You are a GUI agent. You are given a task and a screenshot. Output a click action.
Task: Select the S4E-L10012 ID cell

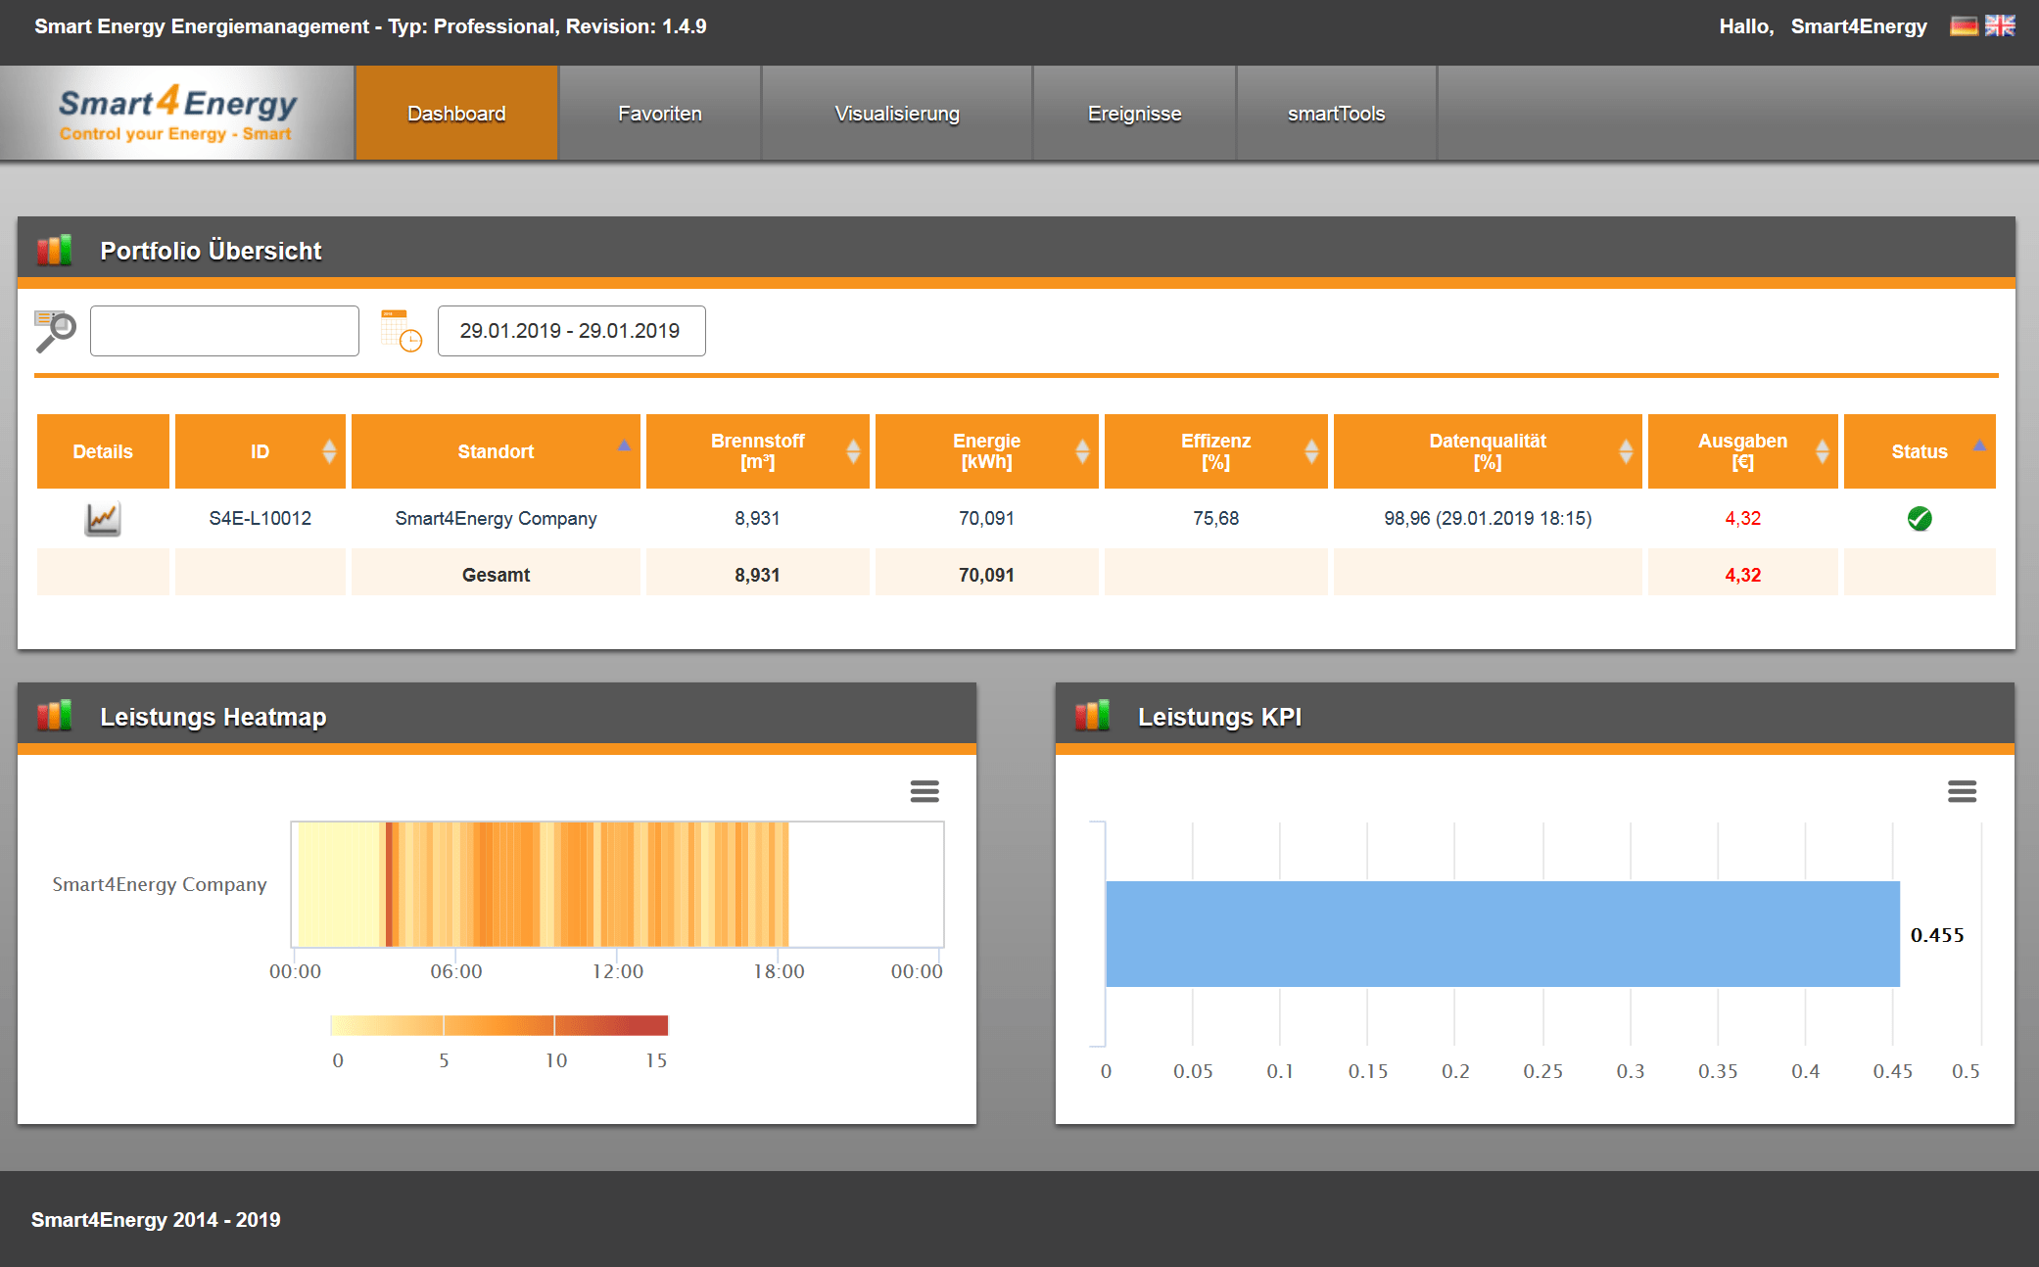click(x=261, y=518)
